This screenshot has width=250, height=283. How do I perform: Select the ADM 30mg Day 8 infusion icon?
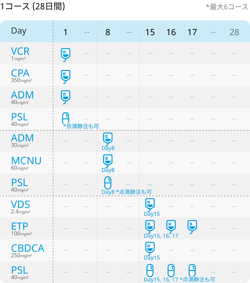[108, 139]
